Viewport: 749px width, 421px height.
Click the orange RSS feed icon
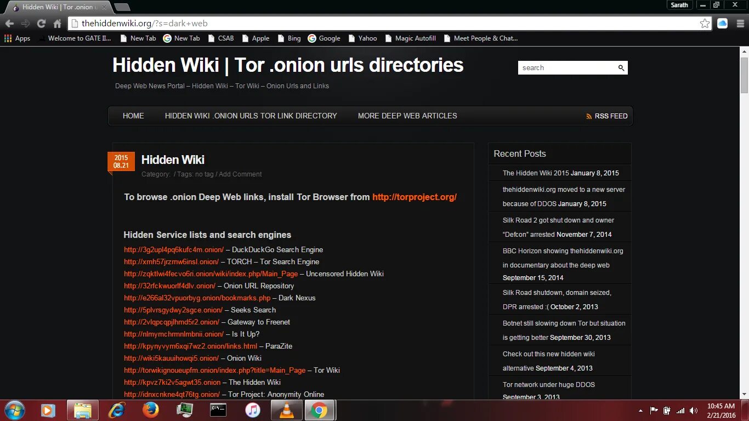589,116
